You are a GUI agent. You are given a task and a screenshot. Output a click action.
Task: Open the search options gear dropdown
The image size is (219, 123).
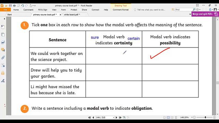coord(198,10)
